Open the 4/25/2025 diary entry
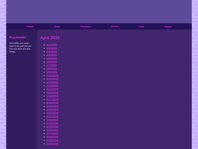Image resolution: width=198 pixels, height=149 pixels. tap(52, 127)
